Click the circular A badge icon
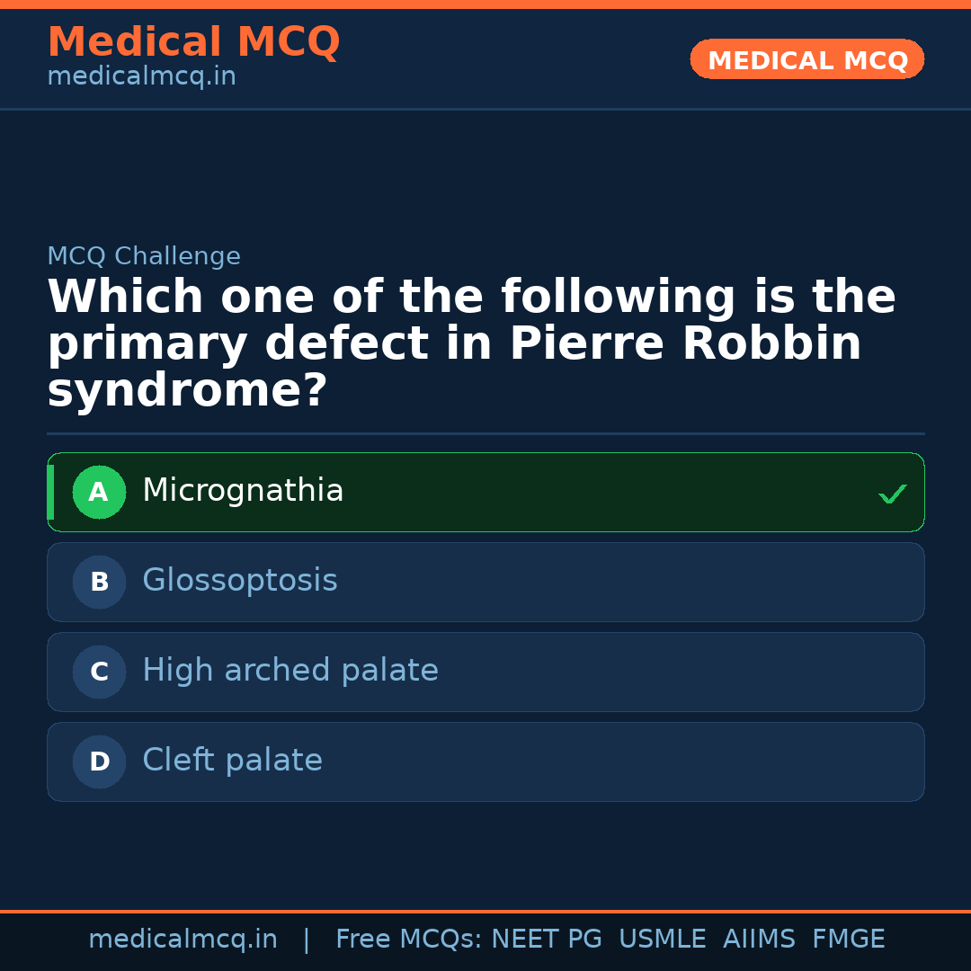971x971 pixels. [99, 492]
